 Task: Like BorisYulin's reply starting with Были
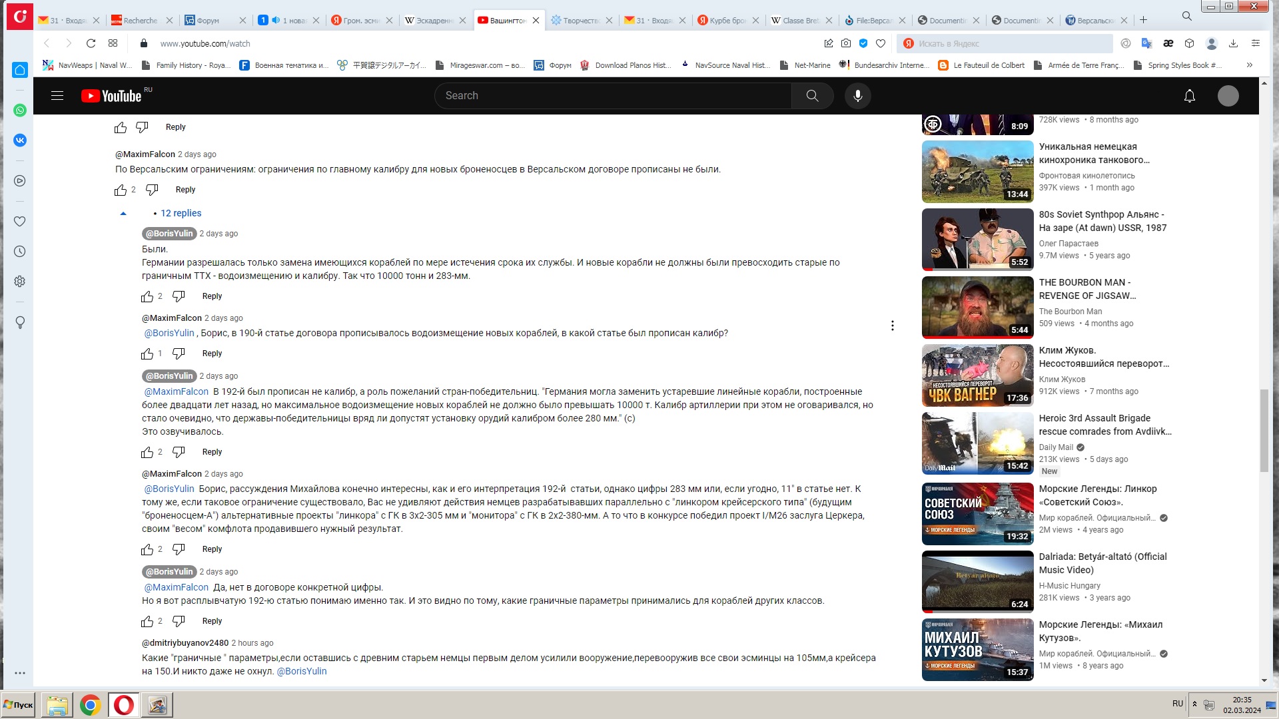(x=147, y=297)
